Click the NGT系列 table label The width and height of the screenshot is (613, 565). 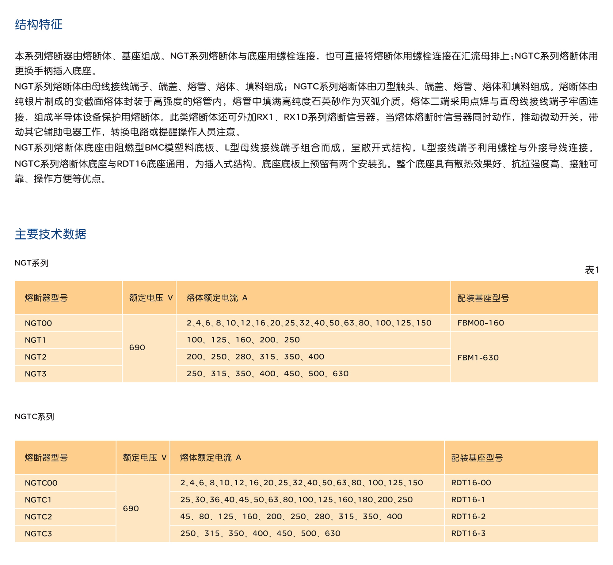pyautogui.click(x=32, y=263)
